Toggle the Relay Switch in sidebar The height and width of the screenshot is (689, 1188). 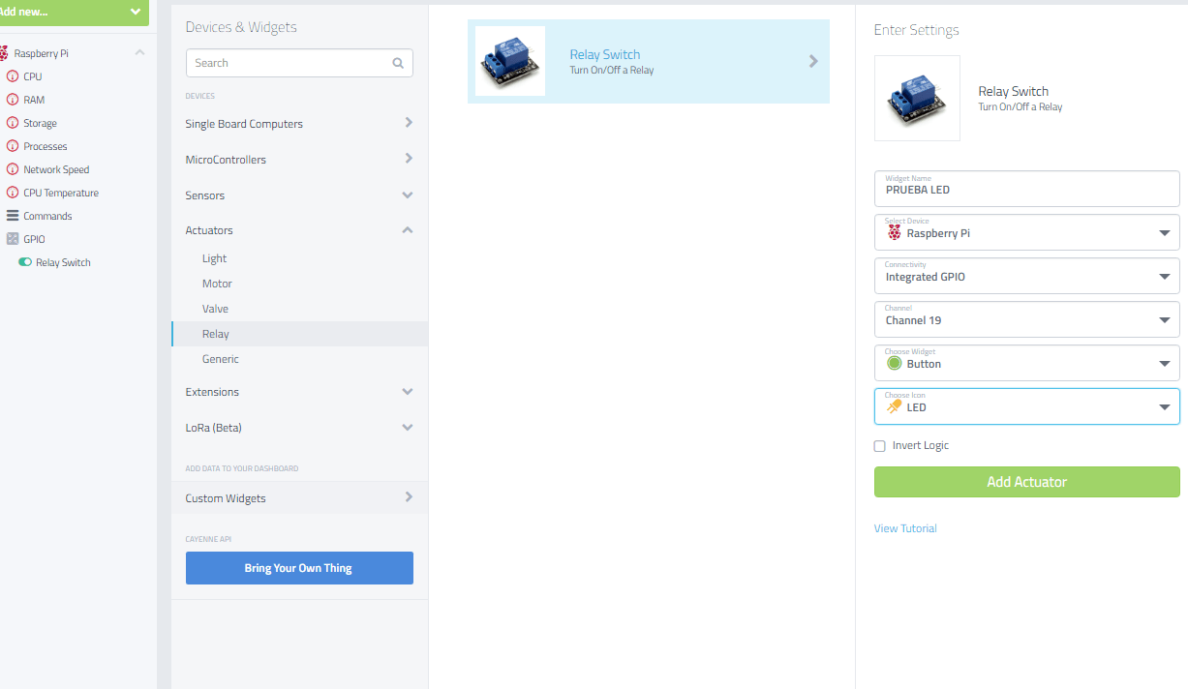click(25, 262)
